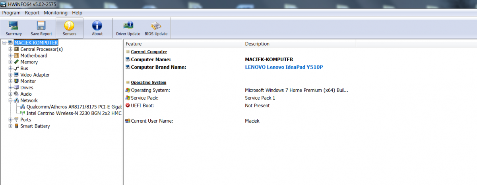
Task: Select the UEFI Boot feature row
Action: point(240,106)
